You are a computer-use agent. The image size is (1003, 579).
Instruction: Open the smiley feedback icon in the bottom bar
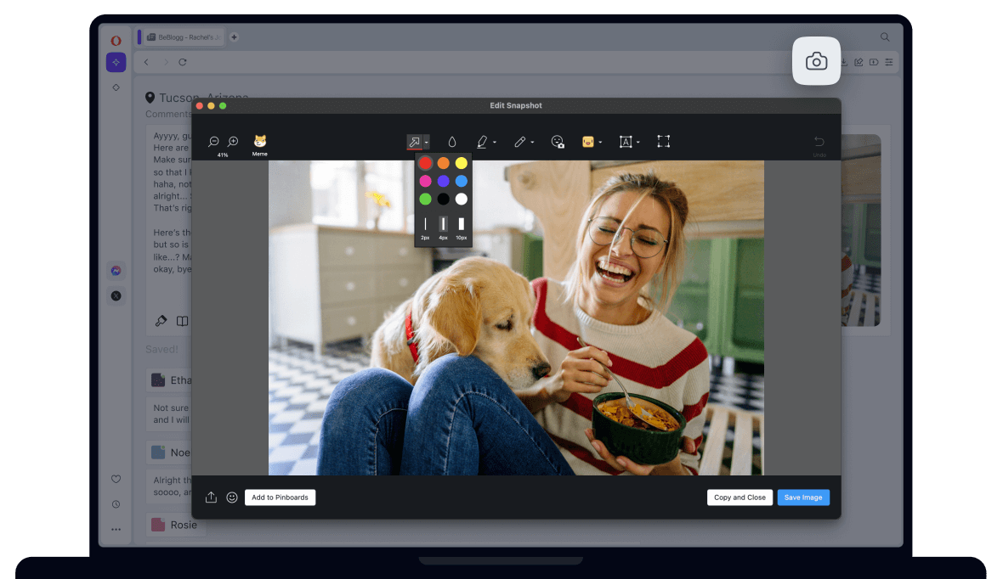[x=232, y=497]
